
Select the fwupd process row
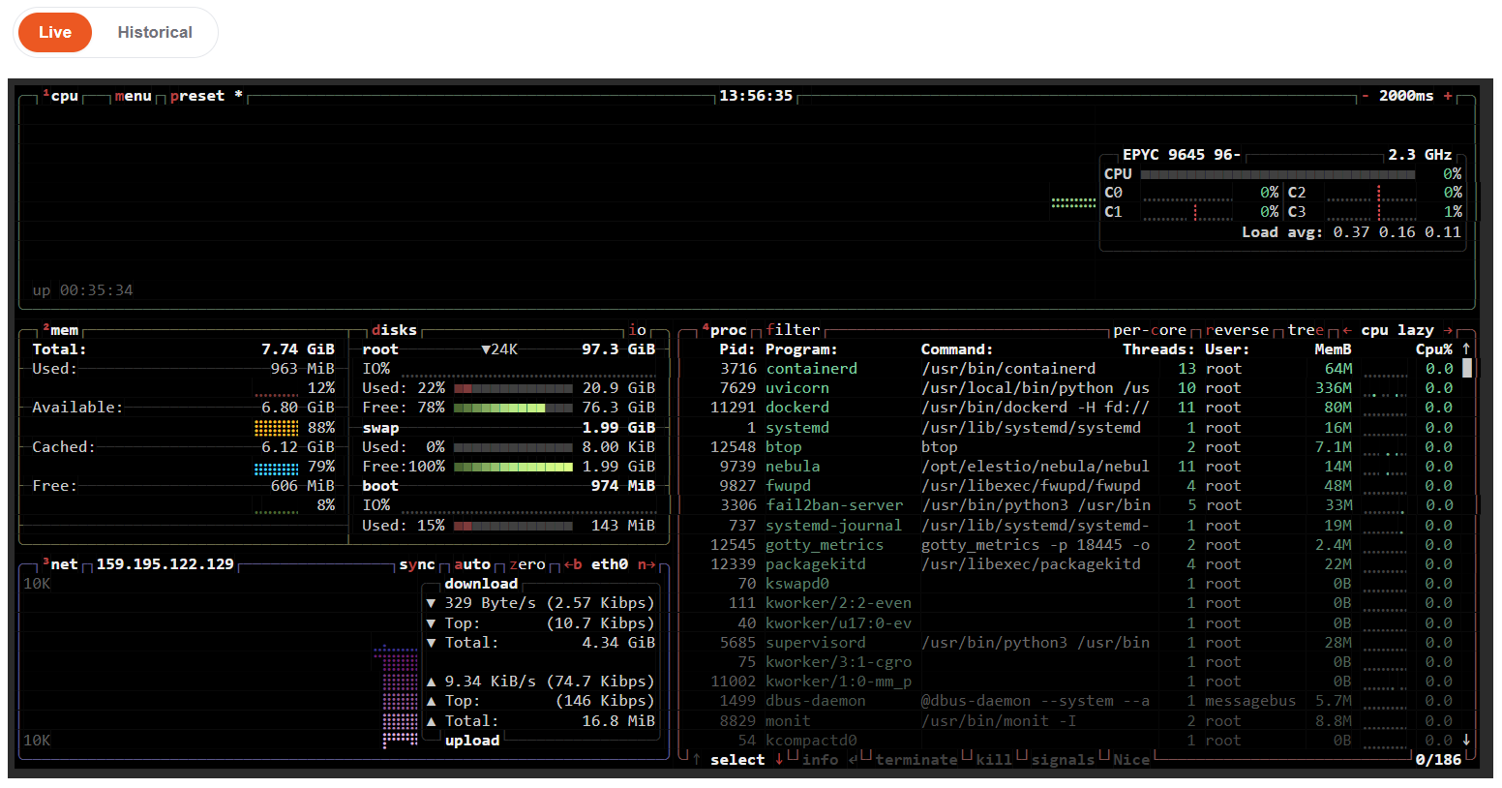click(1069, 486)
